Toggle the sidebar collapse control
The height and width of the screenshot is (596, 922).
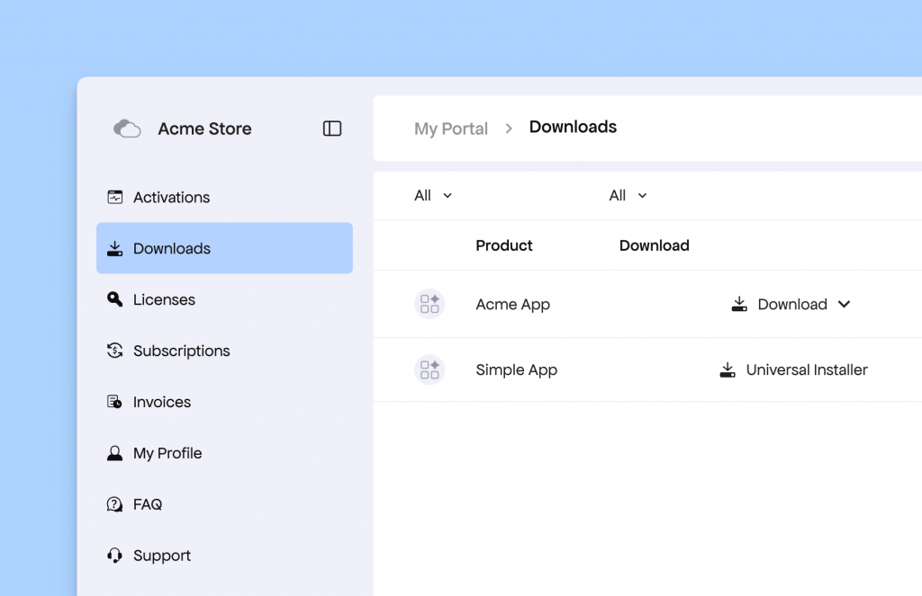pos(331,129)
